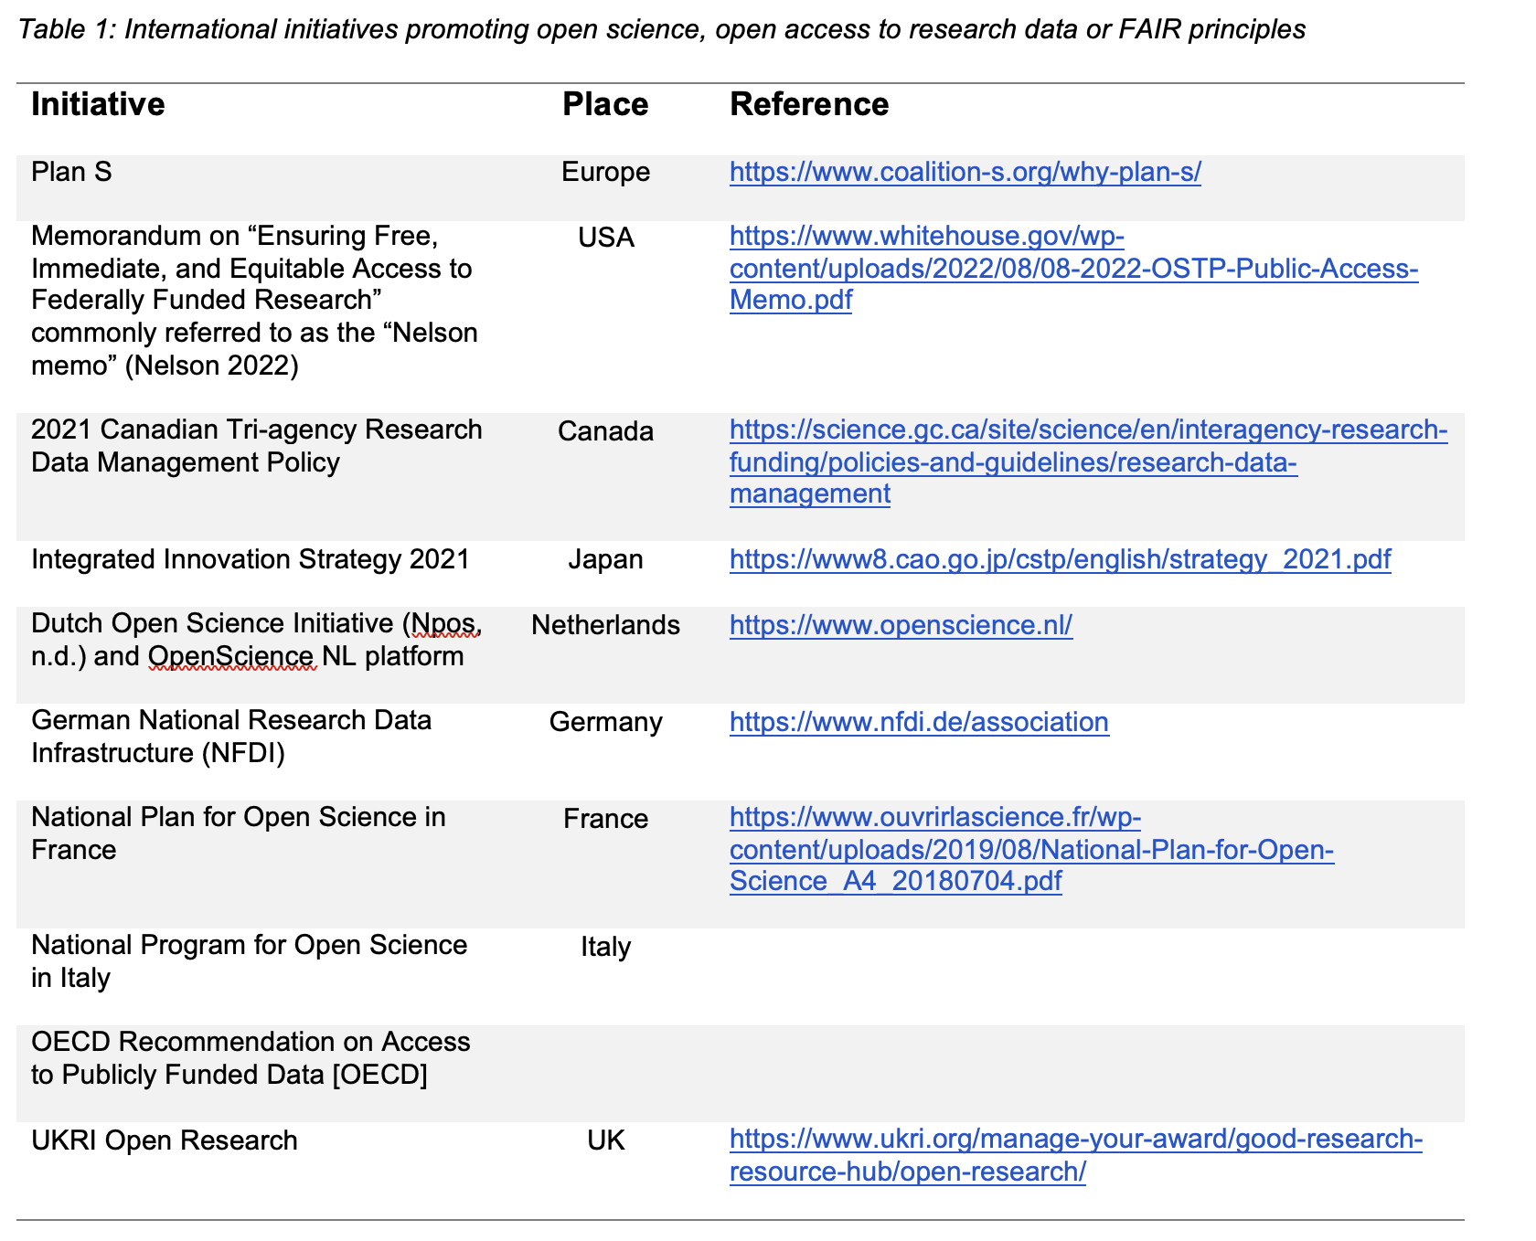Open the Japan strategy_2021.pdf link

tap(1060, 559)
